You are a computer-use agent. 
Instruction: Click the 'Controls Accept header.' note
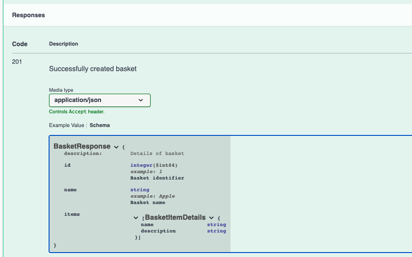(77, 112)
